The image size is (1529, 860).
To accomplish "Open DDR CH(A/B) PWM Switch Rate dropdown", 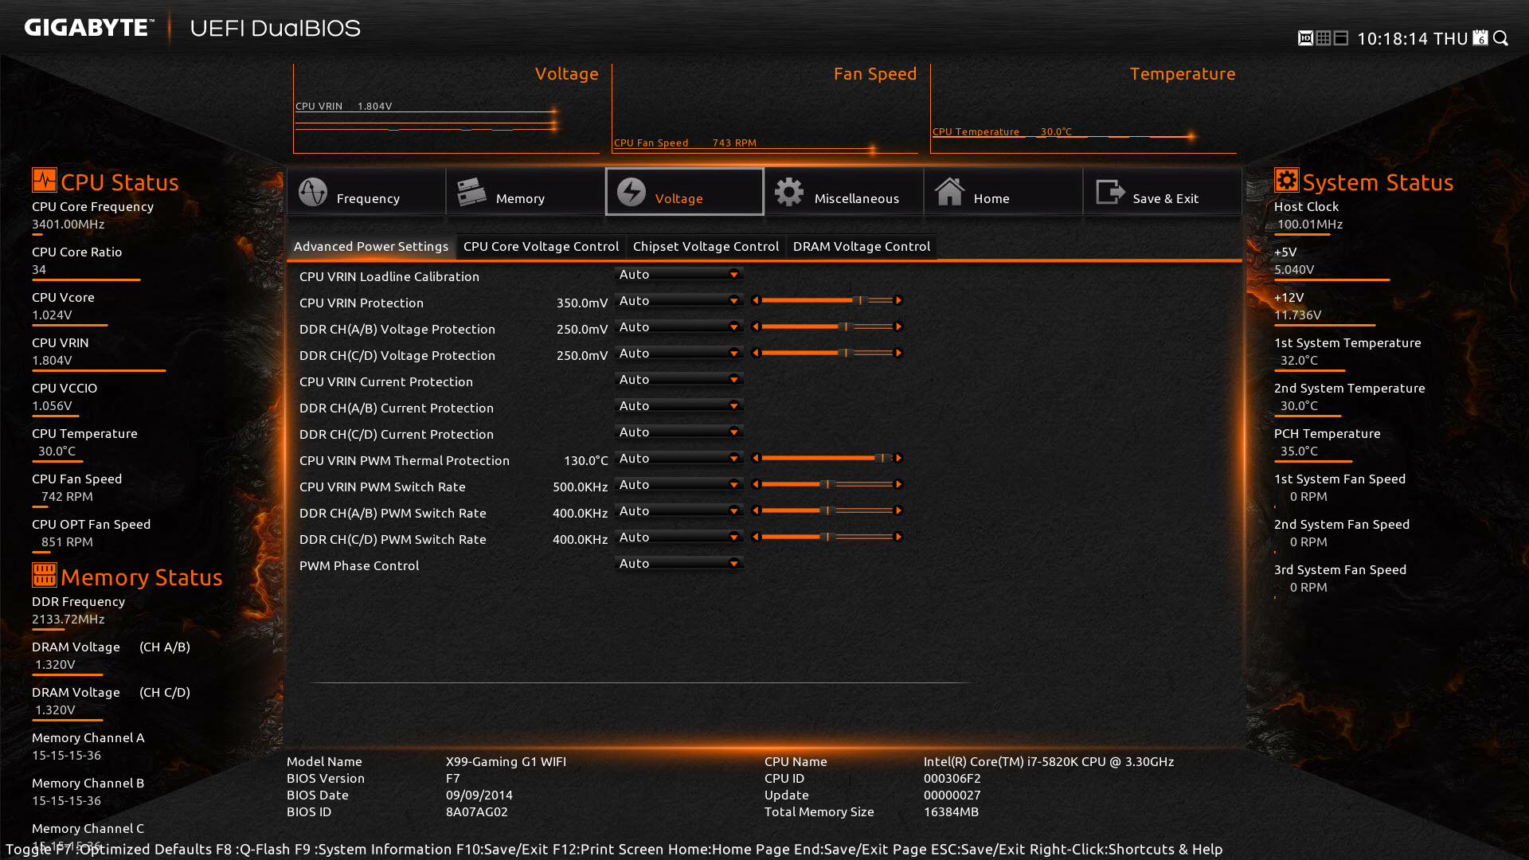I will coord(679,510).
